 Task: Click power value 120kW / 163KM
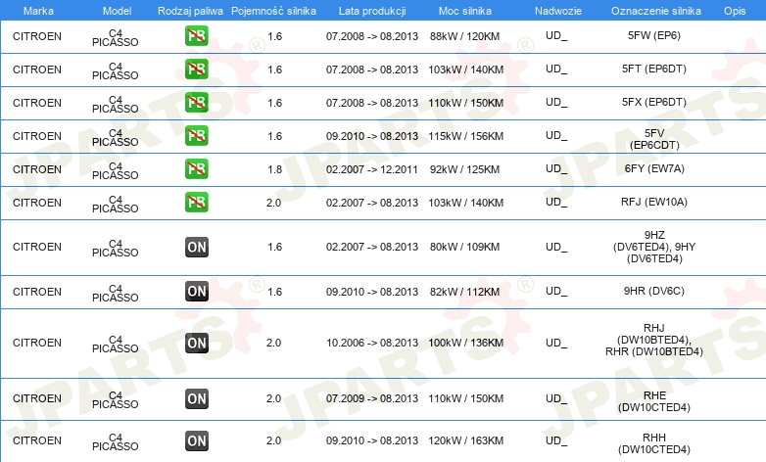pos(466,441)
